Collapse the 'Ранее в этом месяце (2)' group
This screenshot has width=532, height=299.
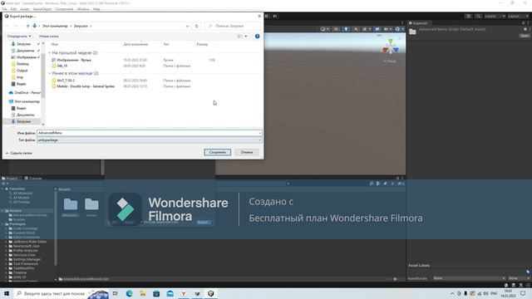(x=50, y=73)
